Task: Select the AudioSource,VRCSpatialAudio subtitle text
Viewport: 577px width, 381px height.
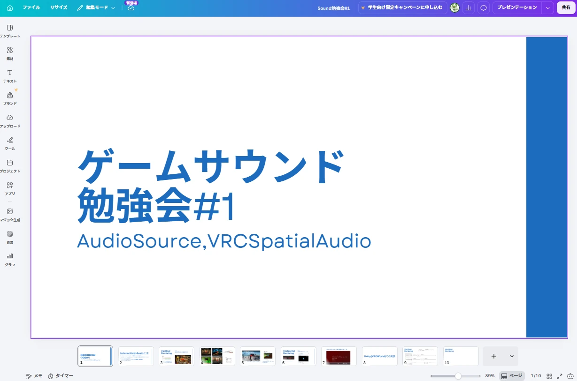Action: pyautogui.click(x=224, y=241)
